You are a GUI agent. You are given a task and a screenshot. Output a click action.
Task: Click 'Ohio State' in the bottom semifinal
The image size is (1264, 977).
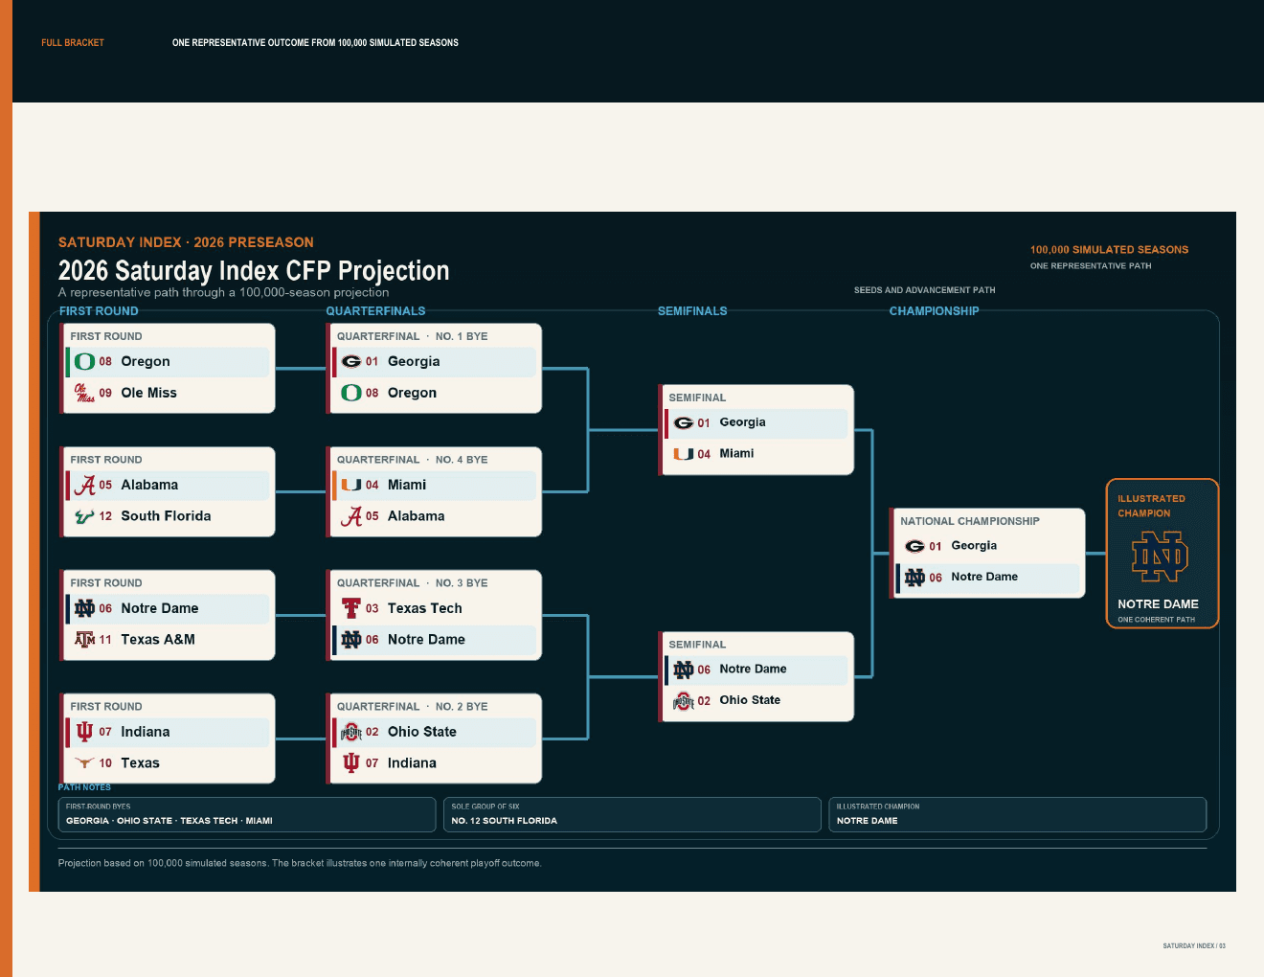tap(750, 700)
